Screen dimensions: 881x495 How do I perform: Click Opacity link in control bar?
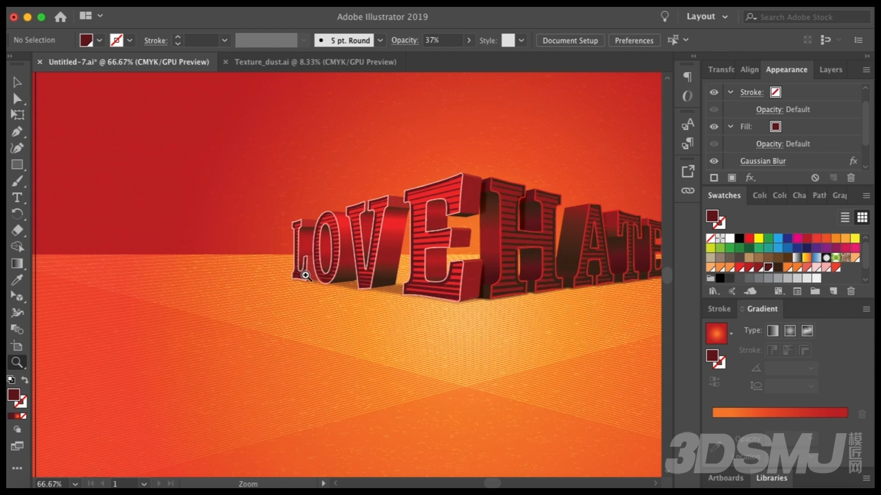[404, 40]
